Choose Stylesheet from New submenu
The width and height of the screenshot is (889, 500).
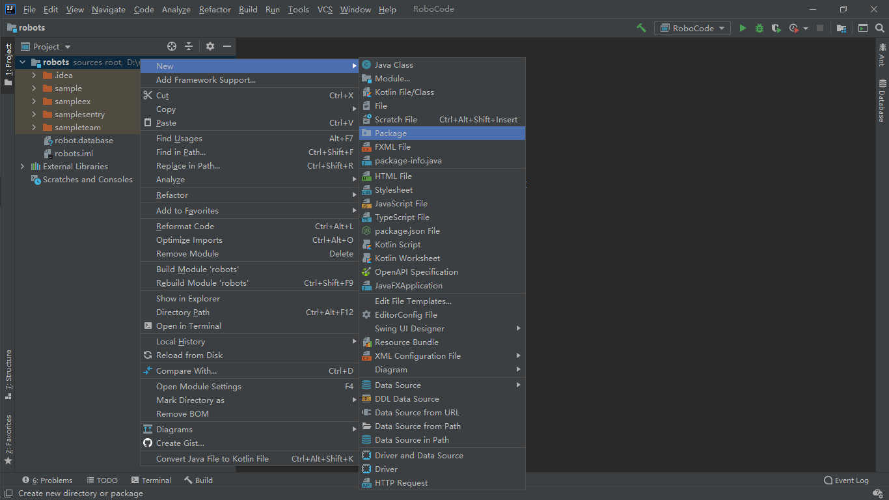coord(442,190)
